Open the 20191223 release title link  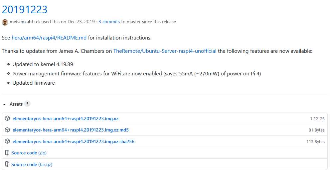25,10
